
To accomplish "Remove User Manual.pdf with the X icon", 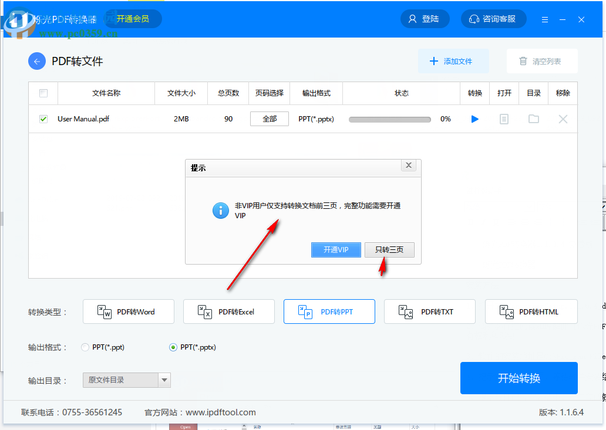I will (563, 118).
